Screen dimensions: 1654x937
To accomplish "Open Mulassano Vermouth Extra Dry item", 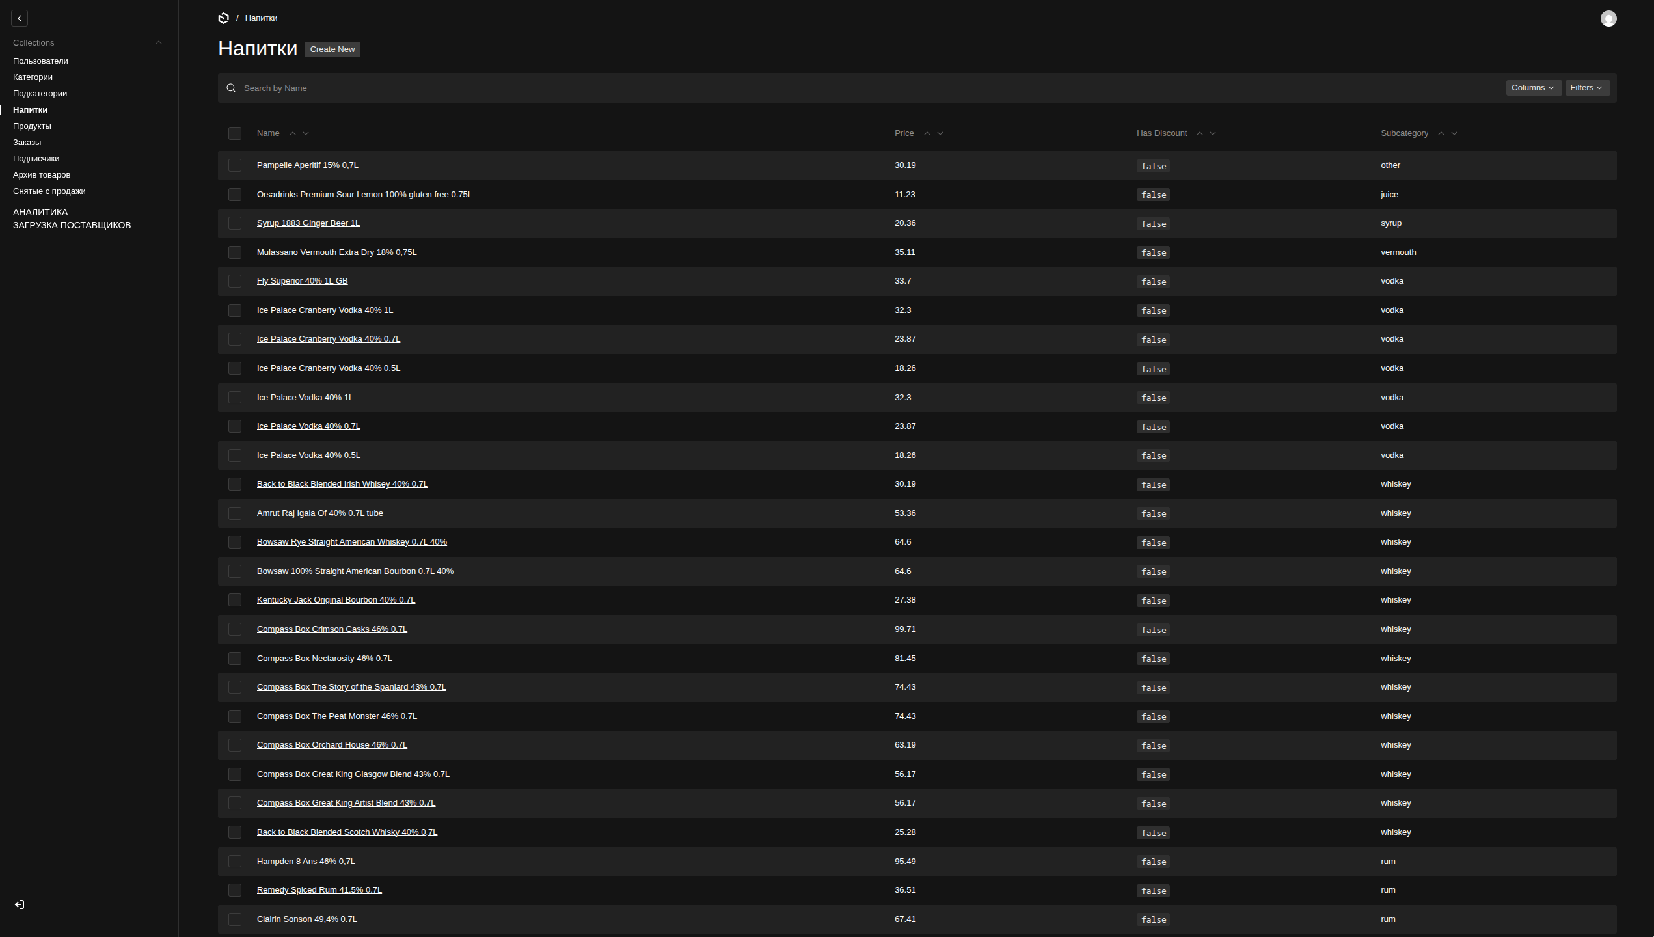I will coord(336,252).
